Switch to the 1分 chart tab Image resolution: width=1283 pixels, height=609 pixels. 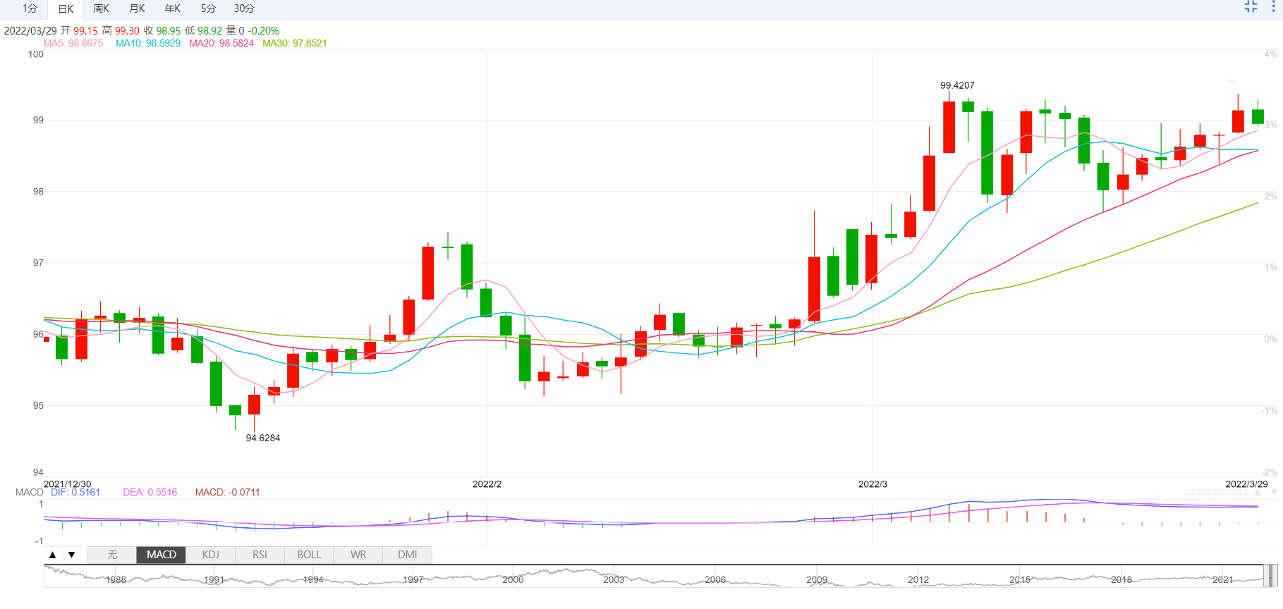[x=30, y=8]
